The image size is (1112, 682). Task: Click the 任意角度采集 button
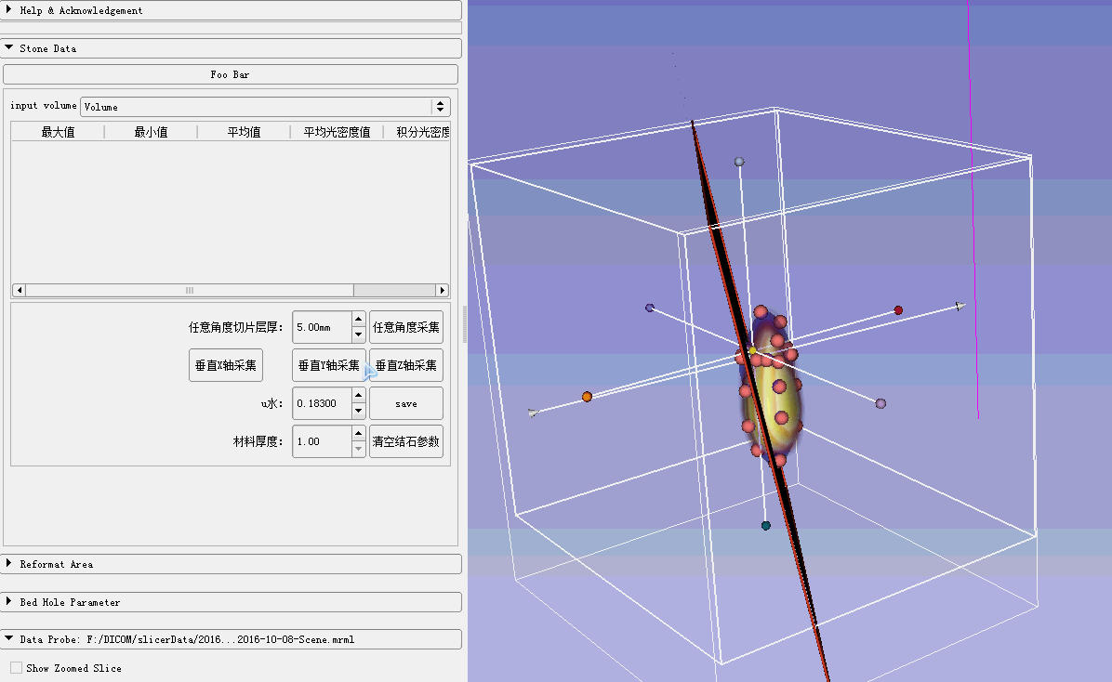(x=405, y=328)
